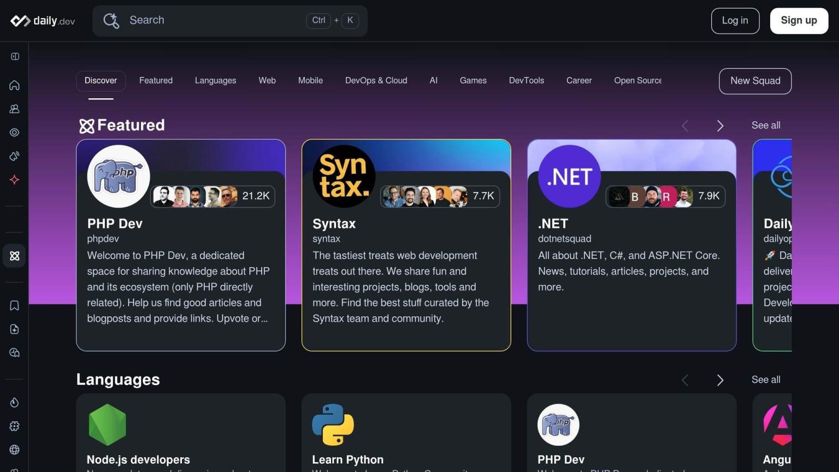Open the bookmarks icon in sidebar
This screenshot has width=839, height=472.
[x=15, y=305]
